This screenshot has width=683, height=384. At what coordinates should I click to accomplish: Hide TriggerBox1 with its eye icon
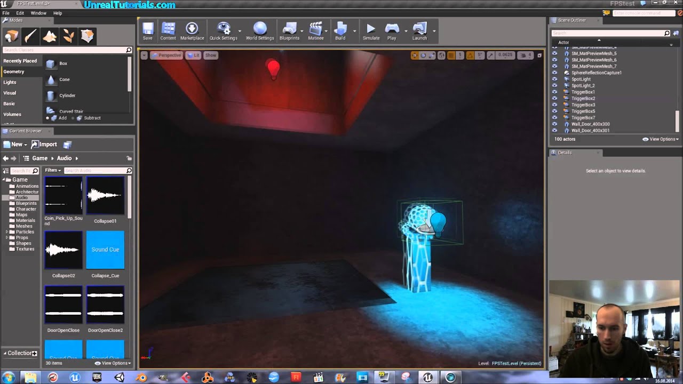[554, 92]
